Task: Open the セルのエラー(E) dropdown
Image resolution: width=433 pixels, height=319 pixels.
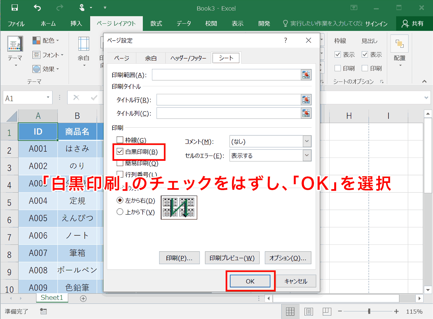Action: pyautogui.click(x=307, y=155)
